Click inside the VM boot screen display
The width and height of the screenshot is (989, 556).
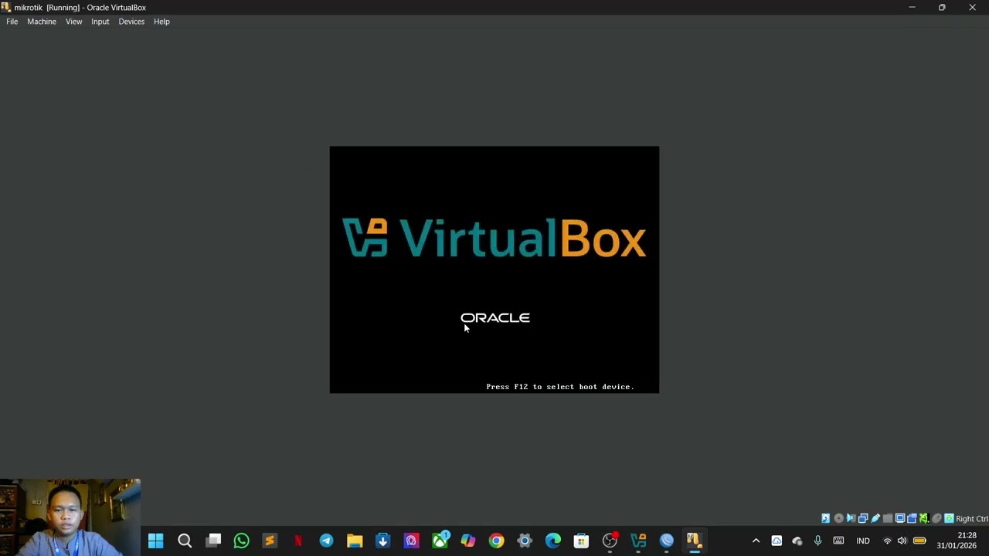pos(494,270)
